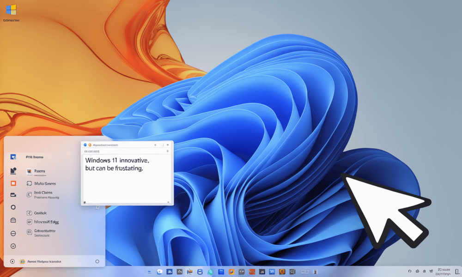This screenshot has width=462, height=277.
Task: Click into the note text area
Action: [x=127, y=178]
